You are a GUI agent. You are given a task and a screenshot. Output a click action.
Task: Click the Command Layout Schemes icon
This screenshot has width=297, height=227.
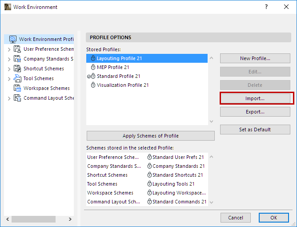[x=17, y=98]
